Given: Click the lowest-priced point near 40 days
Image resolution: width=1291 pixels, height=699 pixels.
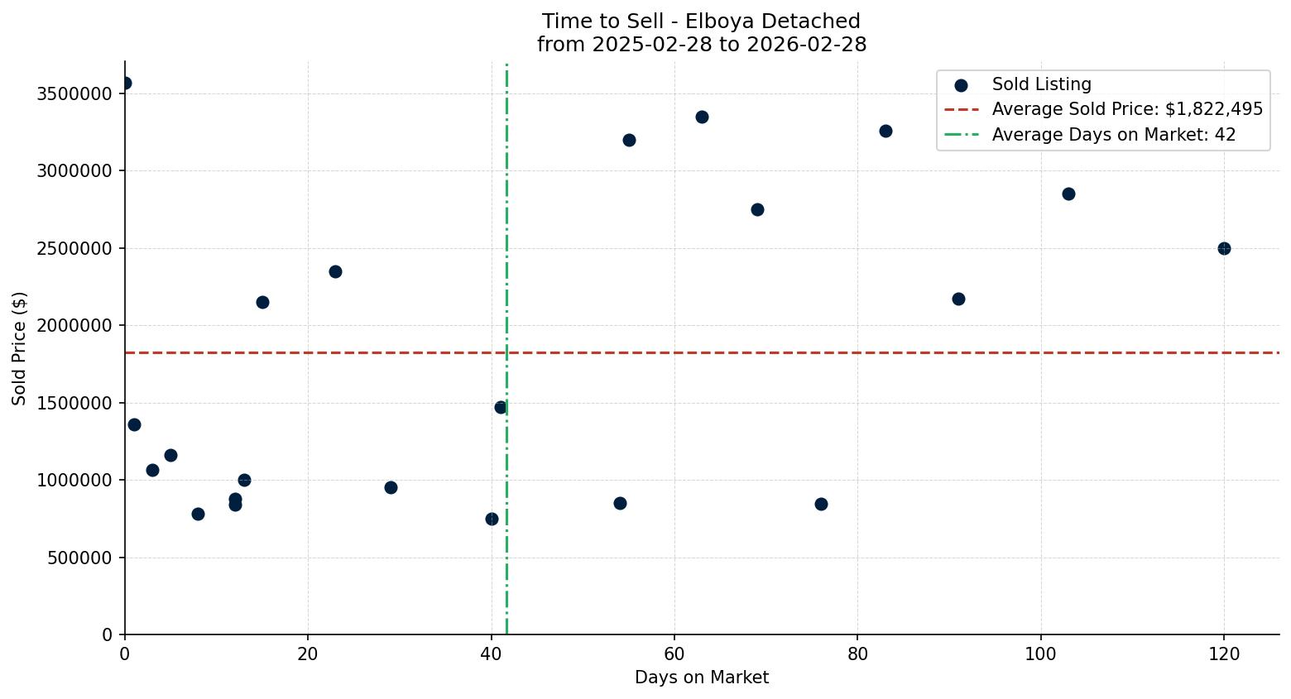Looking at the screenshot, I should [492, 518].
